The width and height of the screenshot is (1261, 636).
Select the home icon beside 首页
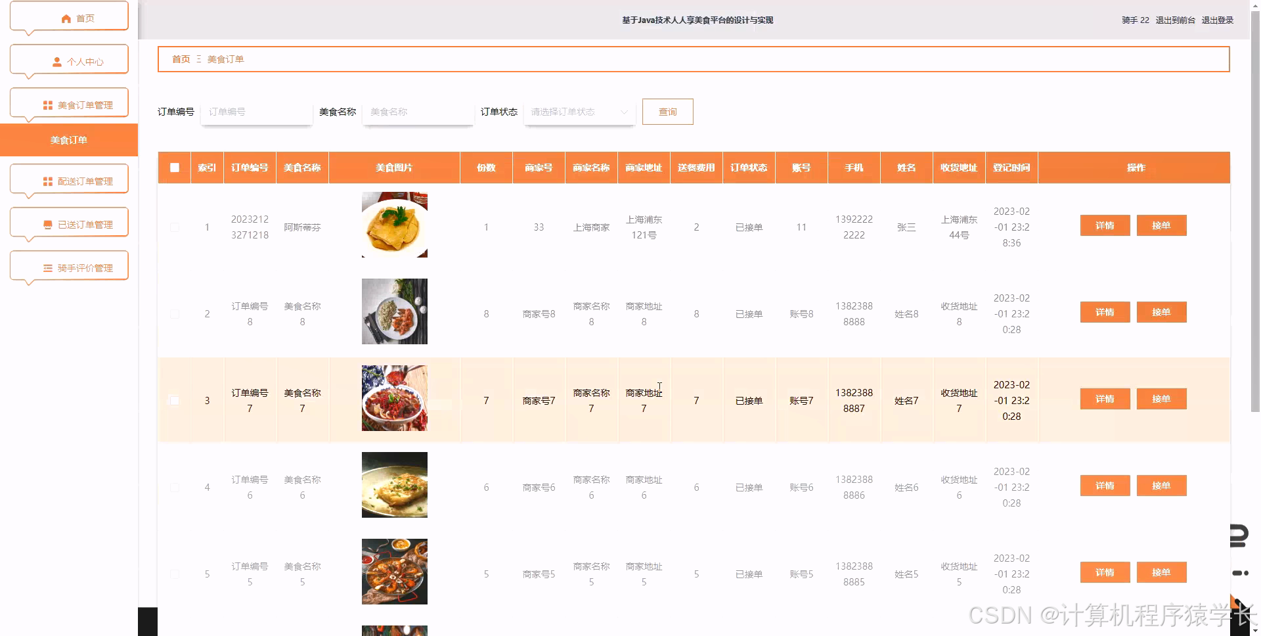click(x=66, y=18)
